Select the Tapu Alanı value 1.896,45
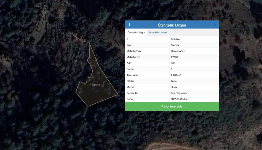Image resolution: width=262 pixels, height=150 pixels. coord(176,75)
